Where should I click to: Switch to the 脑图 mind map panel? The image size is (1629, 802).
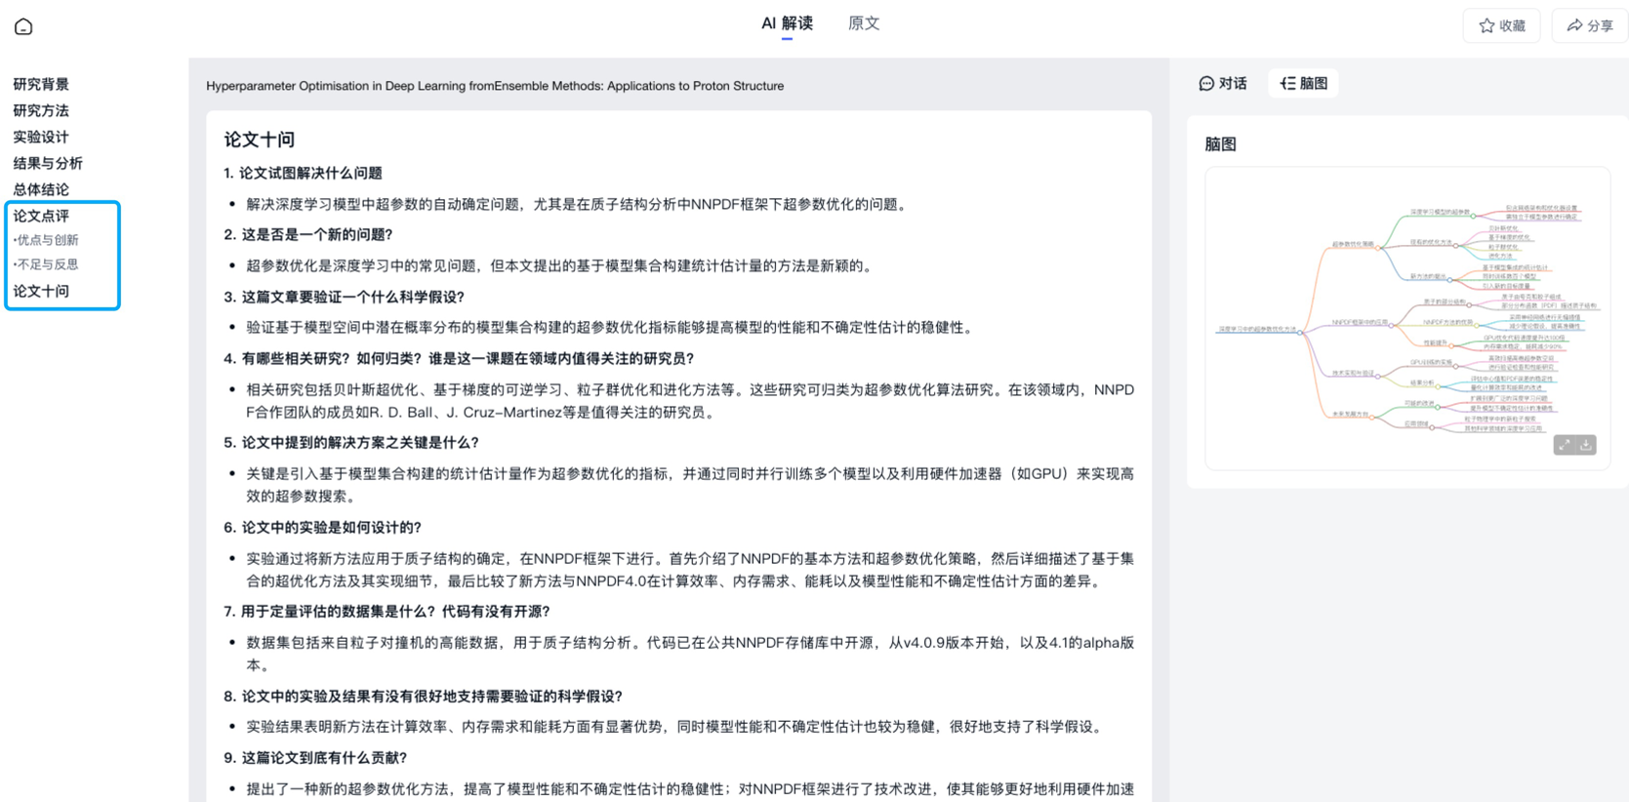(x=1304, y=84)
